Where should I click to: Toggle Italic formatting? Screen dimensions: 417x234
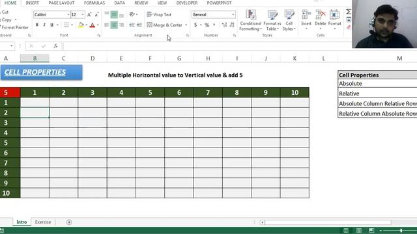[44, 25]
